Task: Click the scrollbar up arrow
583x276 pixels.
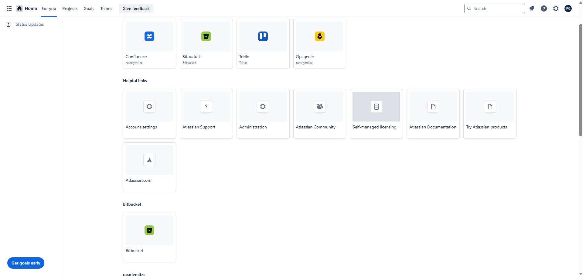Action: pos(581,2)
